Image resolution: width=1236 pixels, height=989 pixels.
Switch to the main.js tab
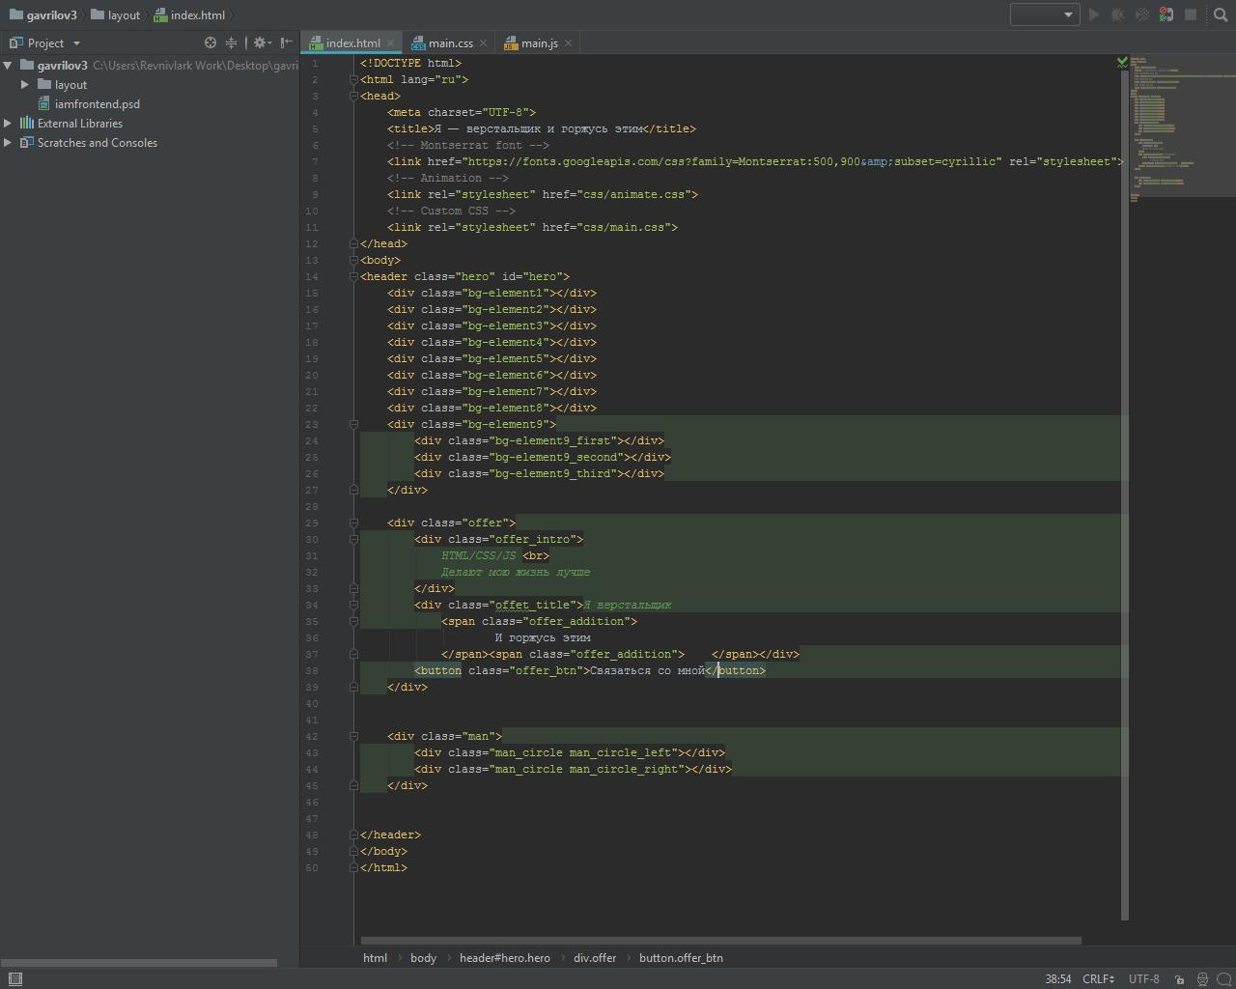tap(539, 42)
